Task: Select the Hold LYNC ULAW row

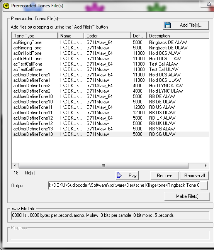Action: click(110, 91)
